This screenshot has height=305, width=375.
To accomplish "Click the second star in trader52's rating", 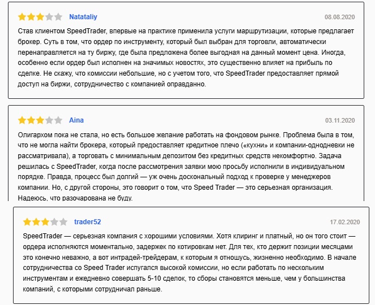I will point(36,222).
